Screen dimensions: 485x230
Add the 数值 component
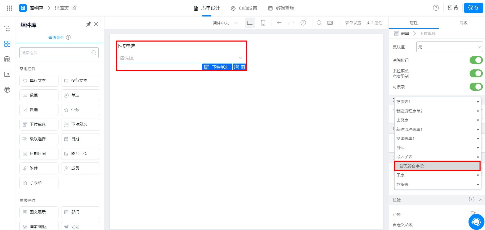[39, 95]
